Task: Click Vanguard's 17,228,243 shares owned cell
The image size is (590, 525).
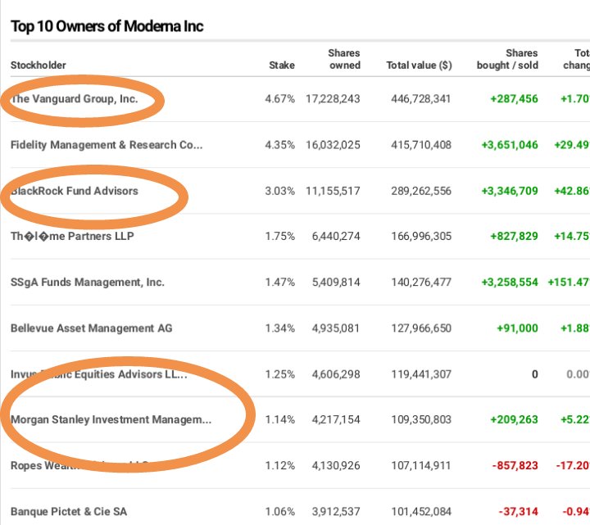Action: [x=333, y=99]
